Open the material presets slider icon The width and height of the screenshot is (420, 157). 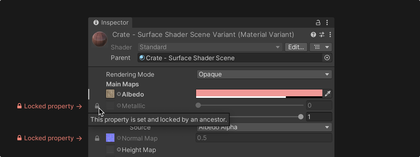pos(322,35)
